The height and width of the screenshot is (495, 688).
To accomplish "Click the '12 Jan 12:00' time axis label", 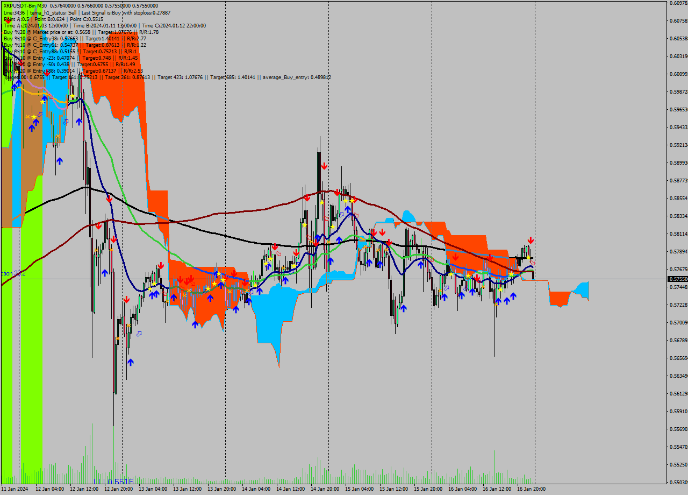I will (84, 489).
